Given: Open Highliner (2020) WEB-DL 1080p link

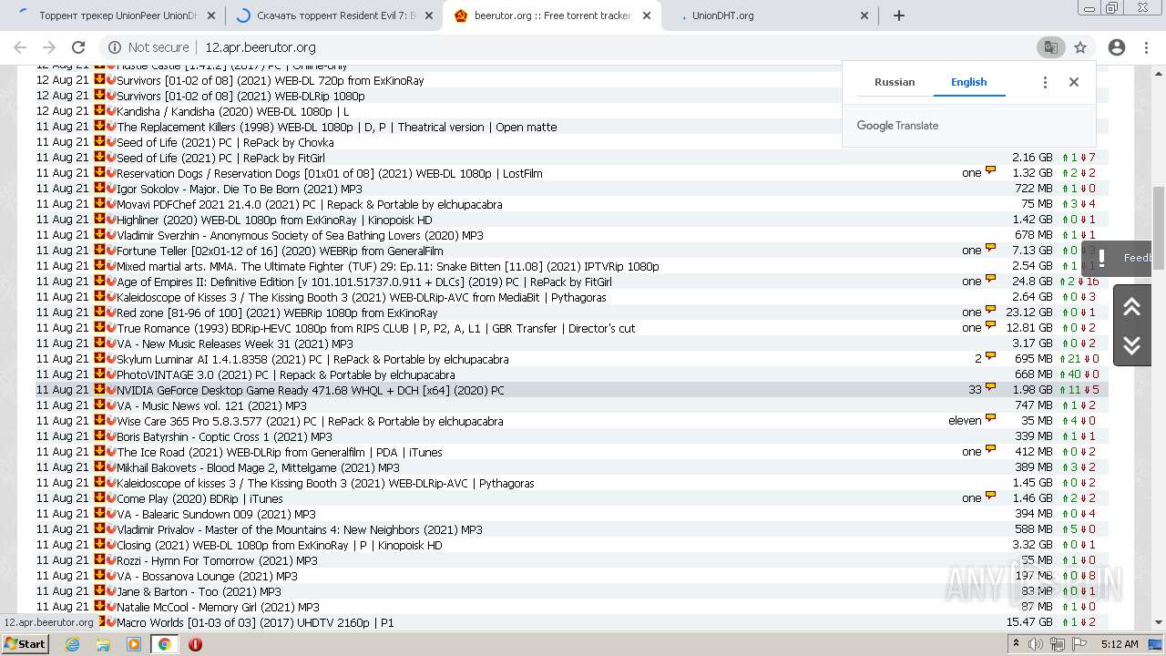Looking at the screenshot, I should coord(274,220).
